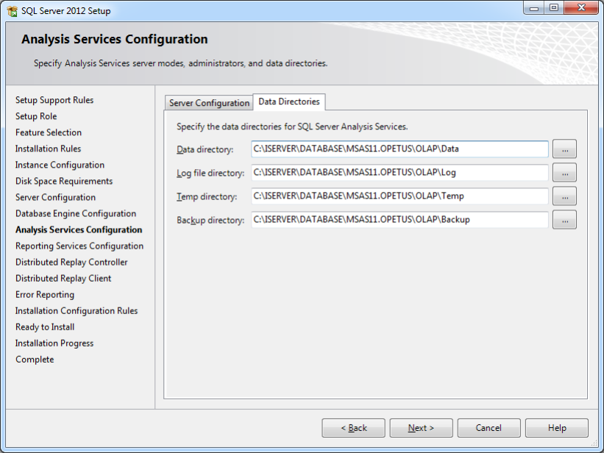Click the Distributed Replay Client step

tap(63, 278)
